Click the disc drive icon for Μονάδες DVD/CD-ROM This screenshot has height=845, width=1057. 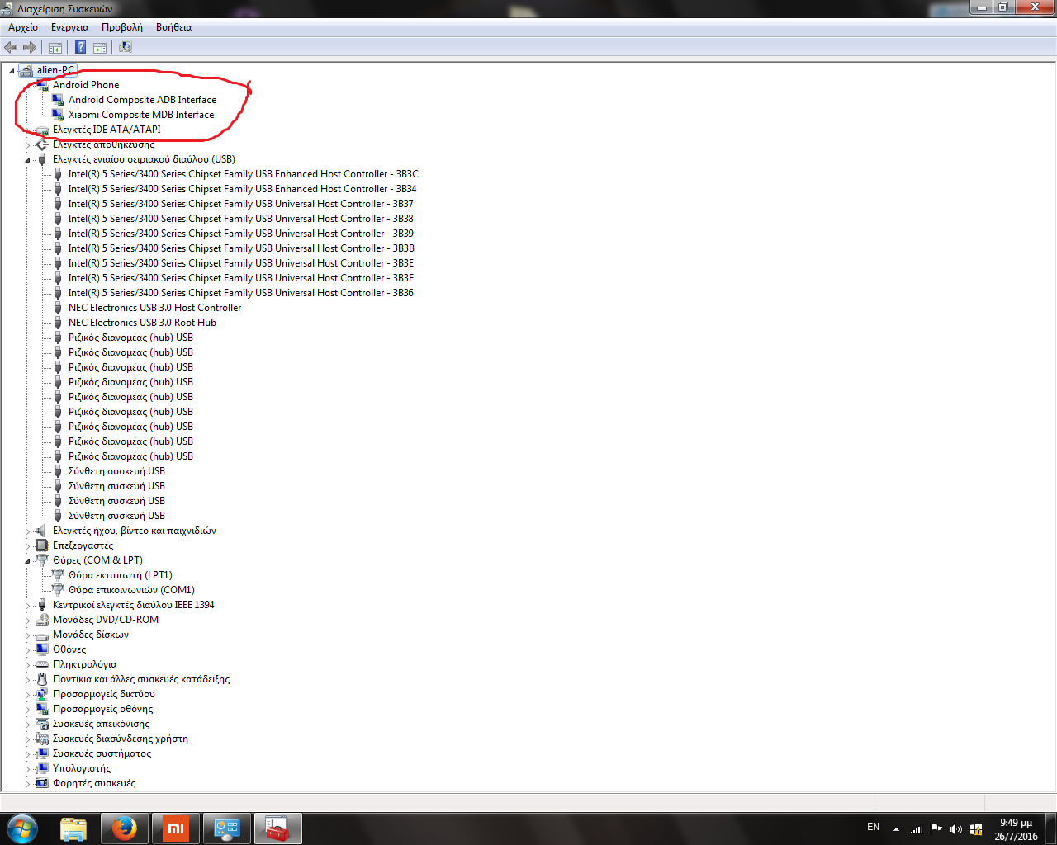coord(42,620)
